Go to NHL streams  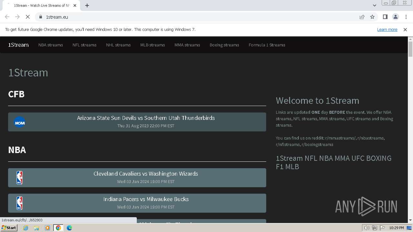point(118,45)
